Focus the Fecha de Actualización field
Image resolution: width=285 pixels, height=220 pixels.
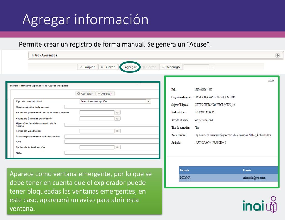coord(97,147)
